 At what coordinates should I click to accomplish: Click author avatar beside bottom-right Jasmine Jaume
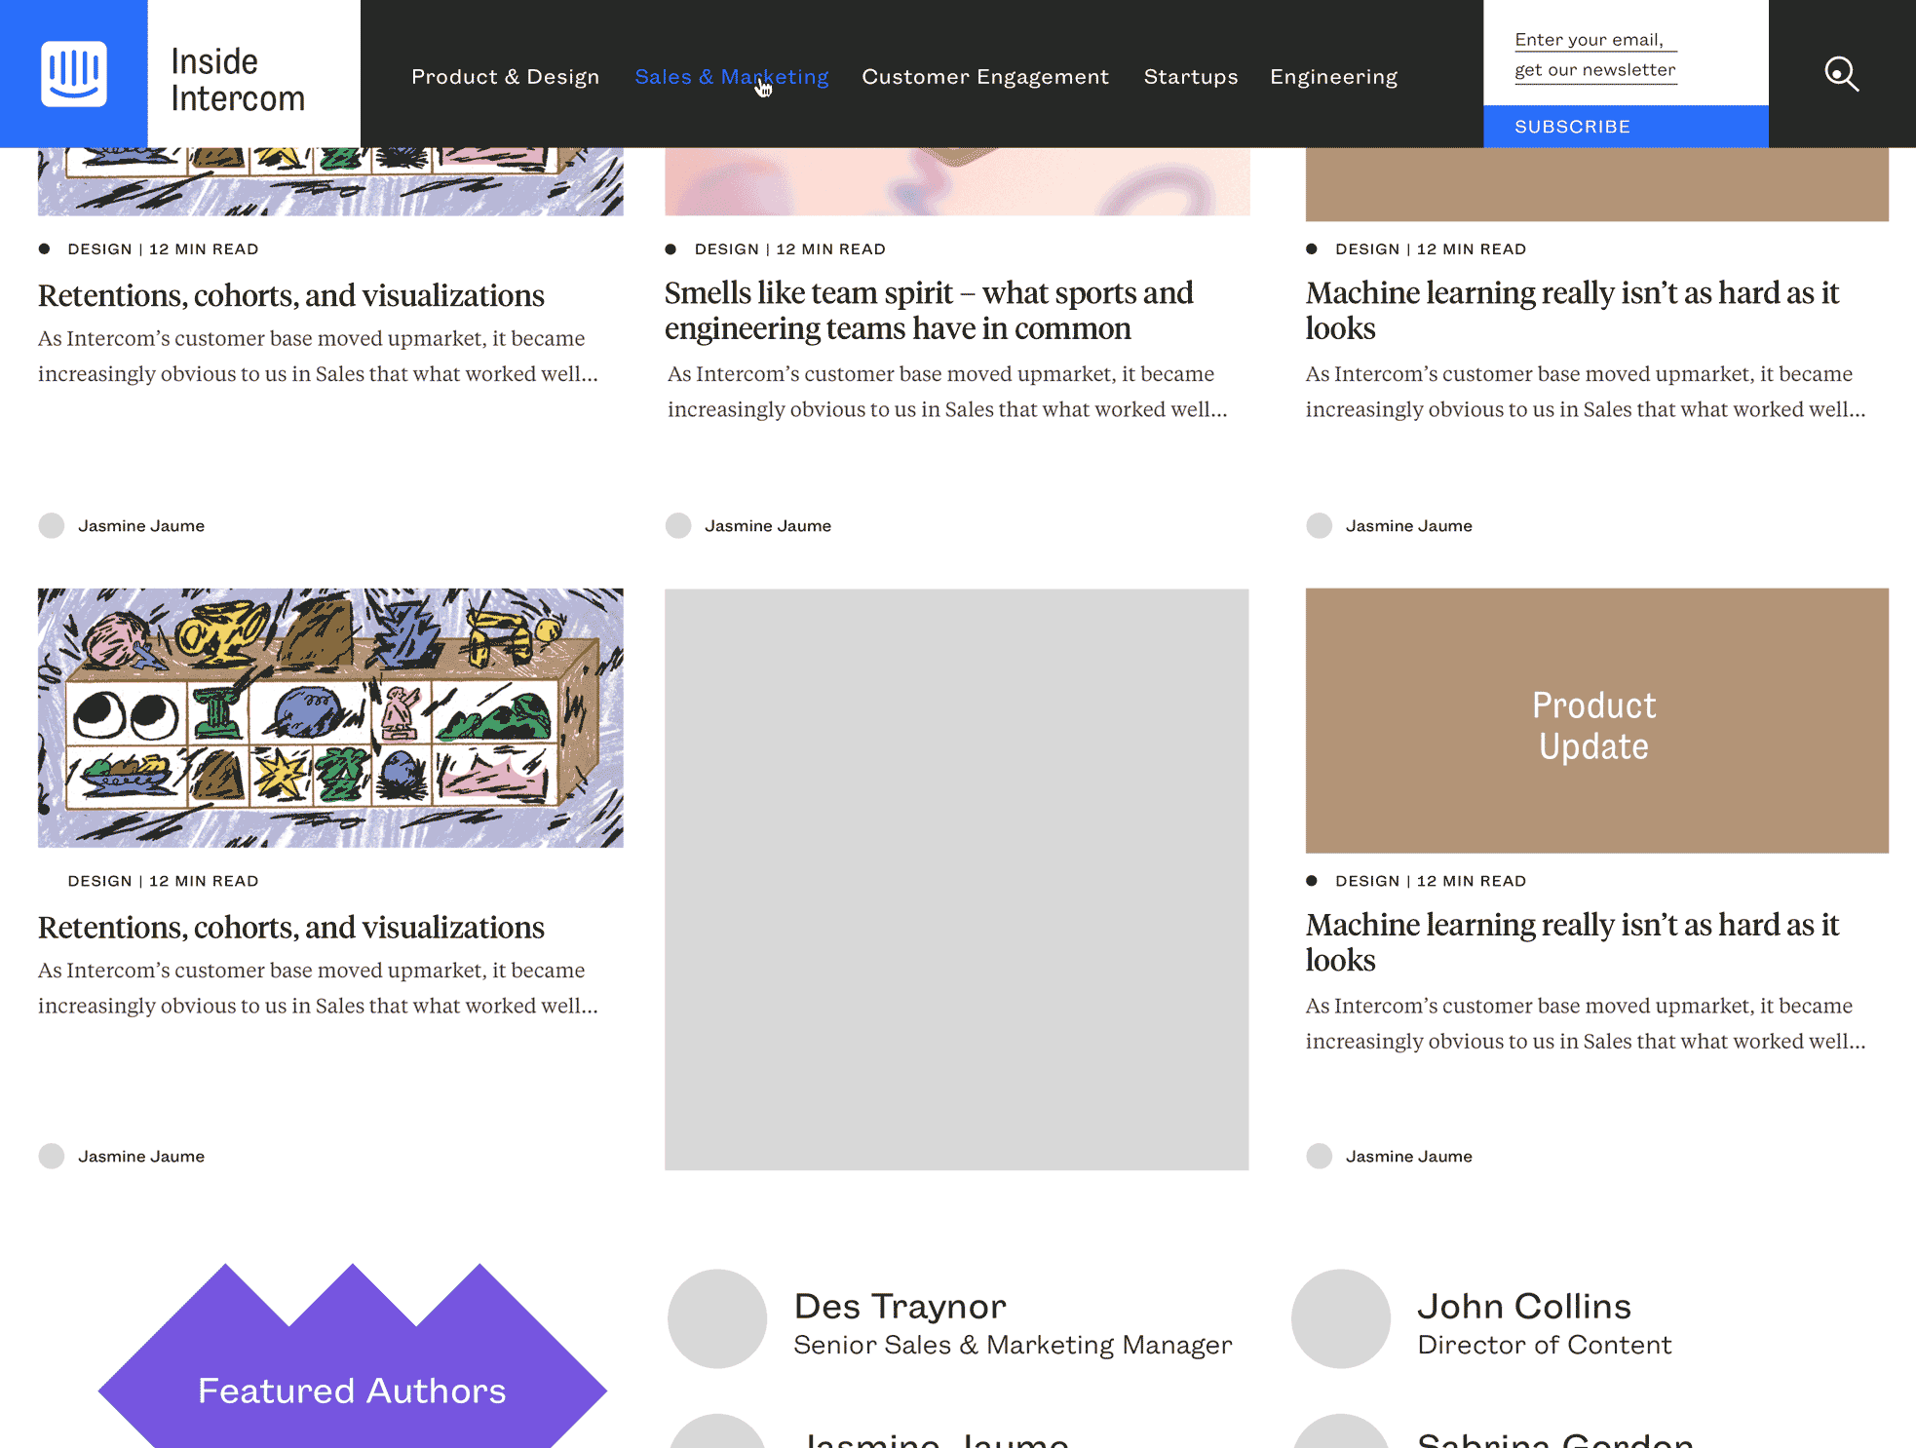coord(1320,1157)
